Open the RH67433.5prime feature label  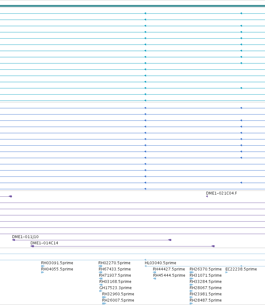115,269
